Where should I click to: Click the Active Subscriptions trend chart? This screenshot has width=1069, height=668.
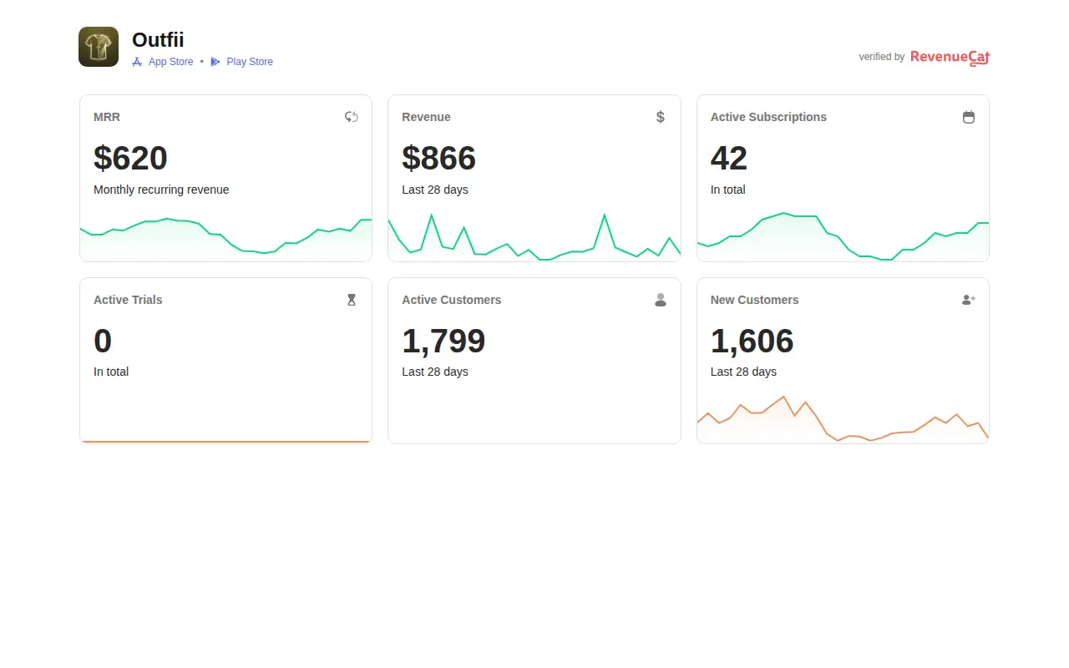pyautogui.click(x=843, y=236)
